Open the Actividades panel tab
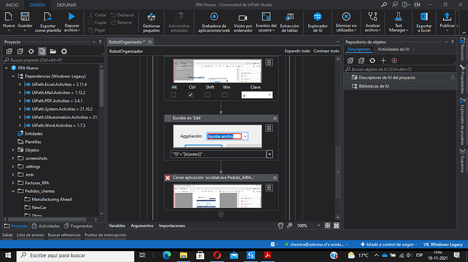Viewport: 468px width, 262px height. coord(45,226)
